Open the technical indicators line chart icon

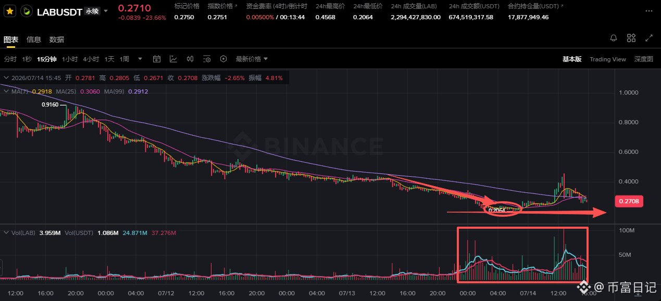173,59
